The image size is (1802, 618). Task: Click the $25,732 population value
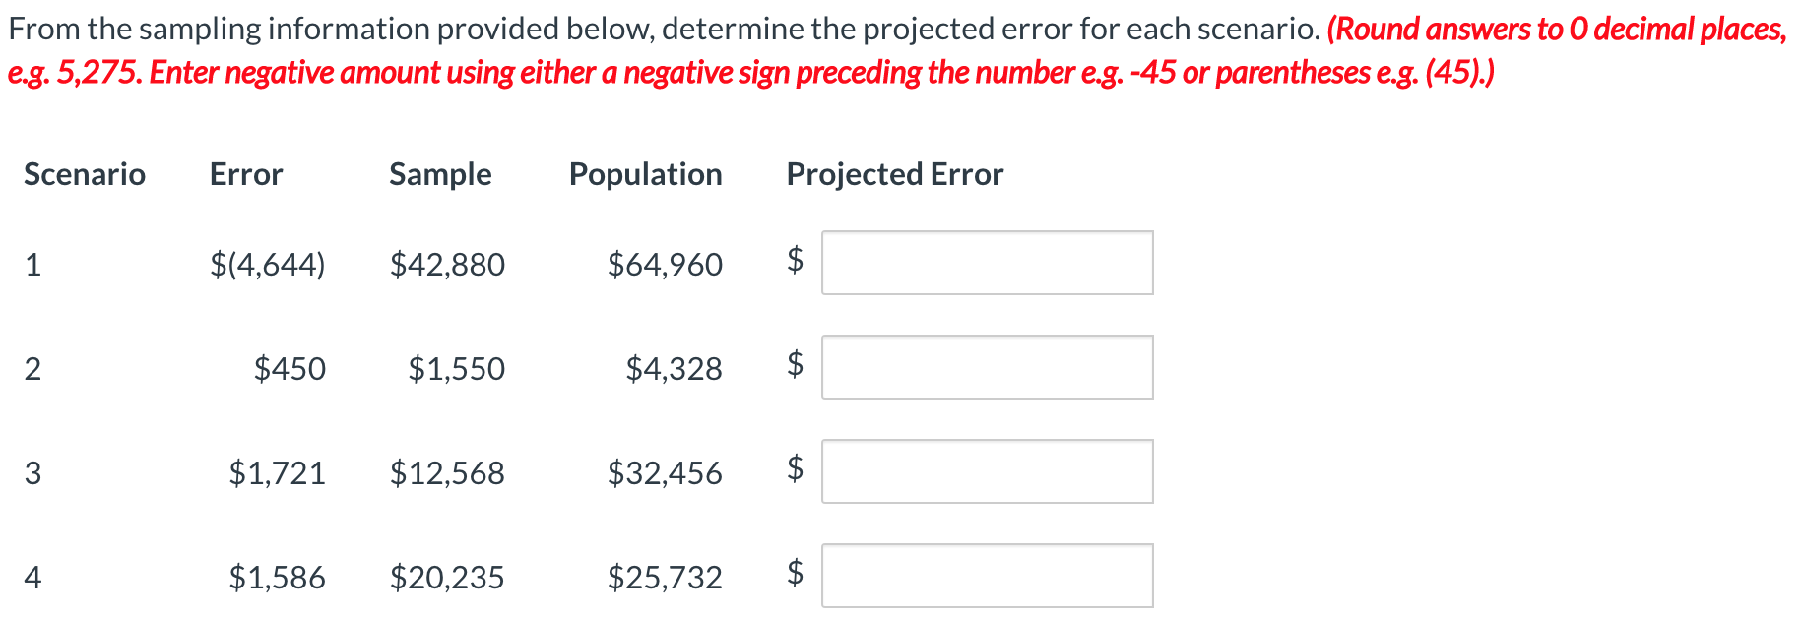coord(665,578)
